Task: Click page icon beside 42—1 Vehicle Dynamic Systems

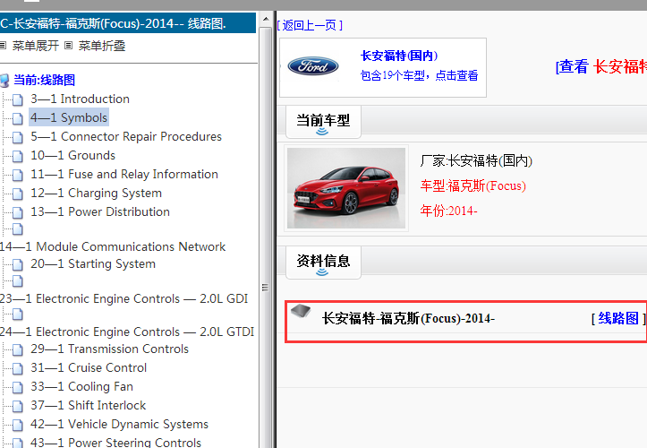Action: (x=17, y=425)
